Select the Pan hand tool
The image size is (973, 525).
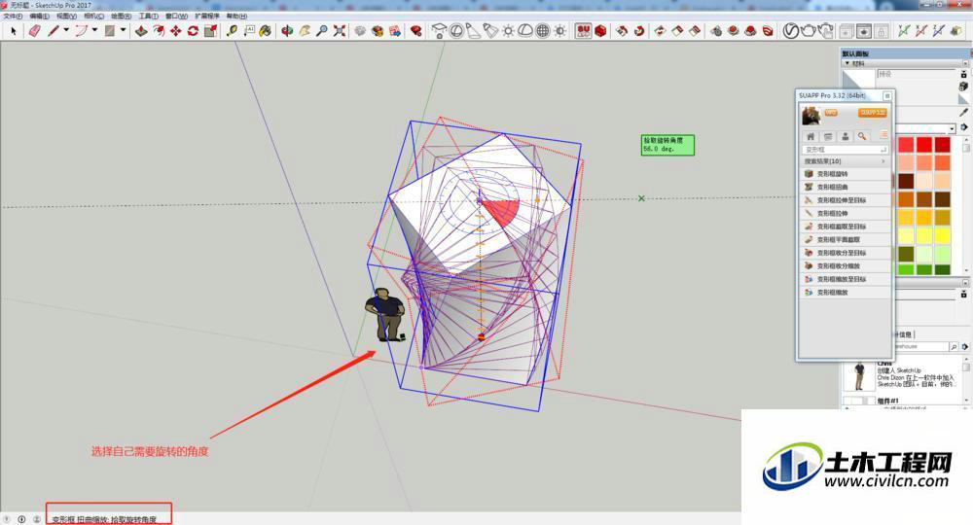tap(305, 31)
